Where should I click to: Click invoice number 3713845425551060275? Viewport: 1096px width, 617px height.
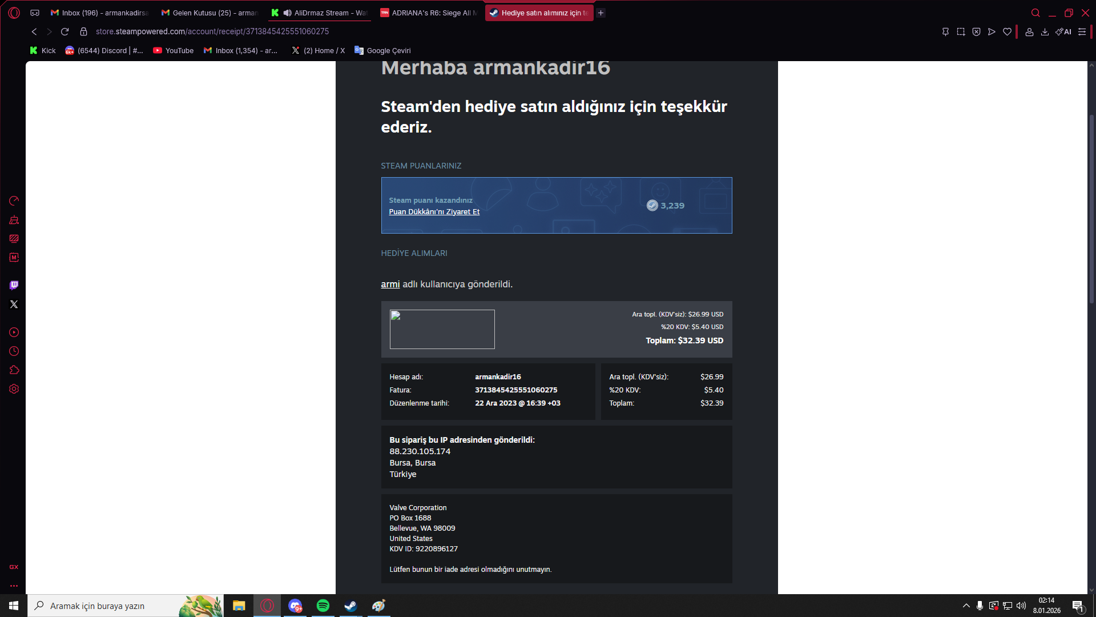click(516, 390)
